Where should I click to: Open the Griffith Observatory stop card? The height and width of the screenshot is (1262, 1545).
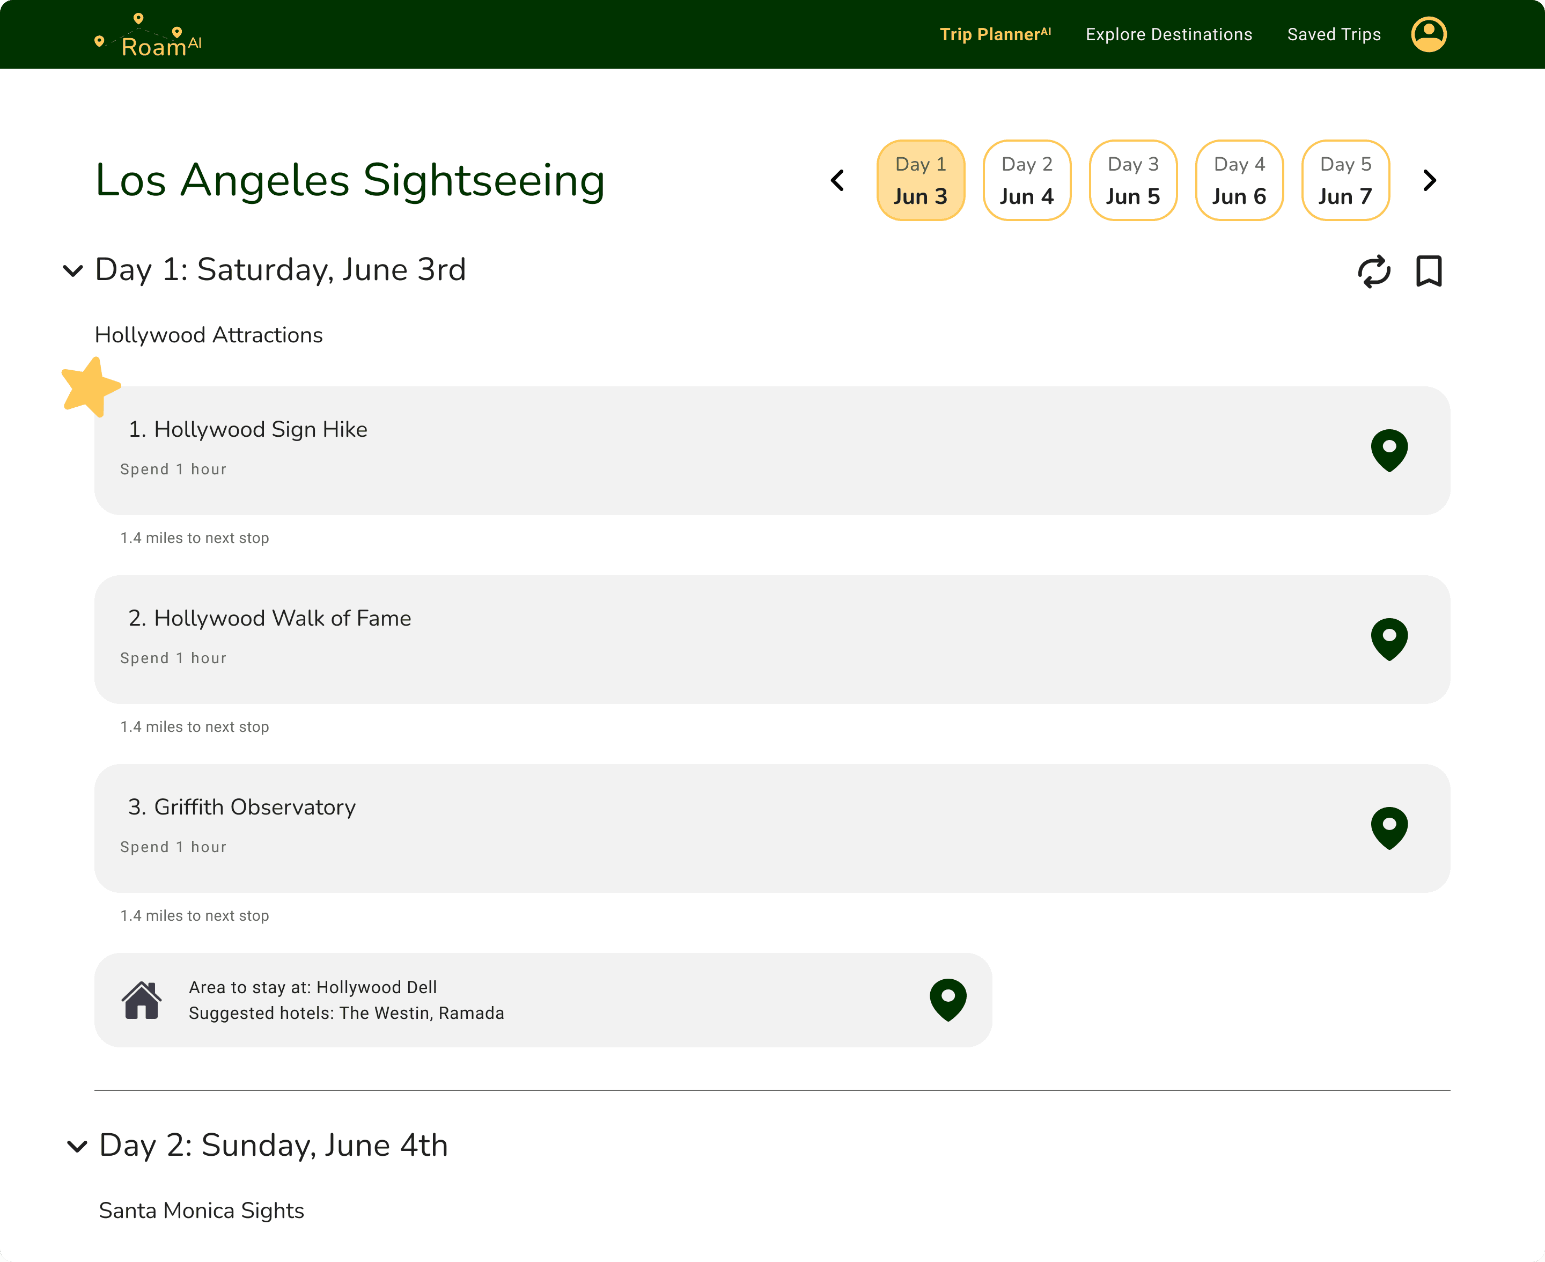pos(654,828)
